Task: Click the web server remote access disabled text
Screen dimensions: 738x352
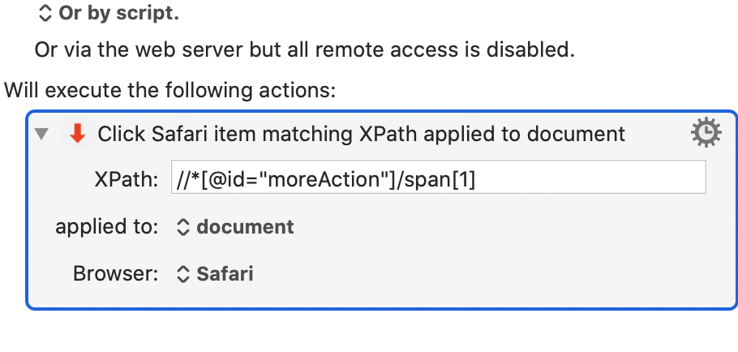Action: pyautogui.click(x=304, y=49)
